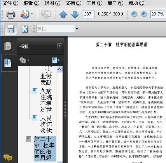This screenshot has height=163, width=166.
Task: Open the 工具(T) menu
Action: click(94, 3)
